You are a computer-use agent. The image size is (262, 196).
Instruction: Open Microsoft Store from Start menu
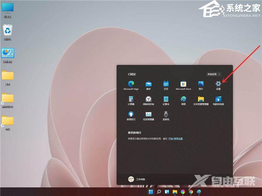pos(183,85)
